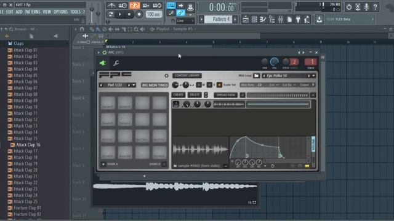Image resolution: width=394 pixels, height=221 pixels.
Task: Click FPC green plugin options arrow icon
Action: point(103,63)
